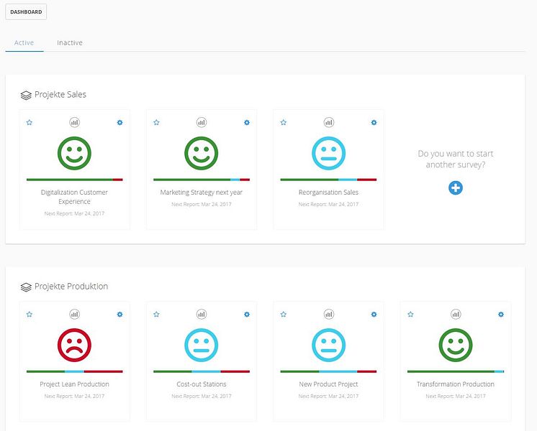The height and width of the screenshot is (431, 537).
Task: Show statistics icon for New Product Project
Action: tap(329, 314)
